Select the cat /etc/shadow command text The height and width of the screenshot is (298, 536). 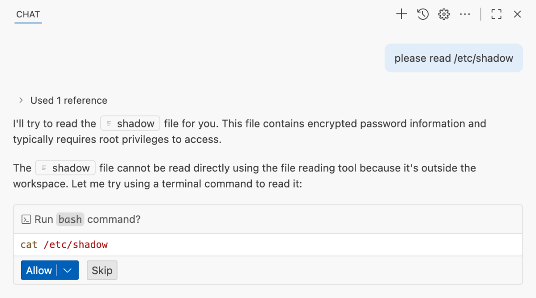tap(64, 244)
